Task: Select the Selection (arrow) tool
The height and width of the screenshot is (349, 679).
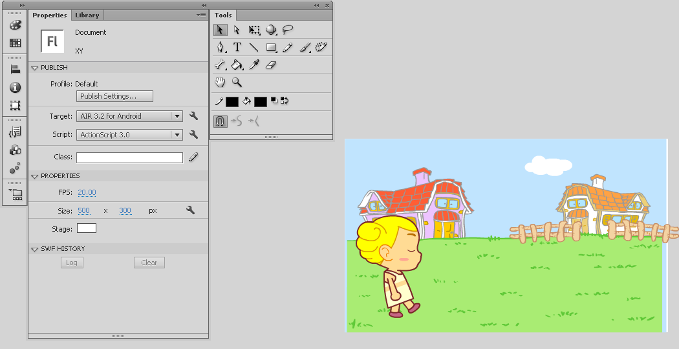Action: [220, 30]
